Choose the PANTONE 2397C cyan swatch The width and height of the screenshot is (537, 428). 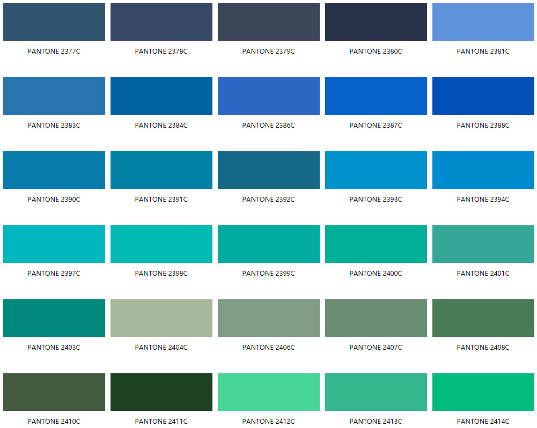click(54, 244)
